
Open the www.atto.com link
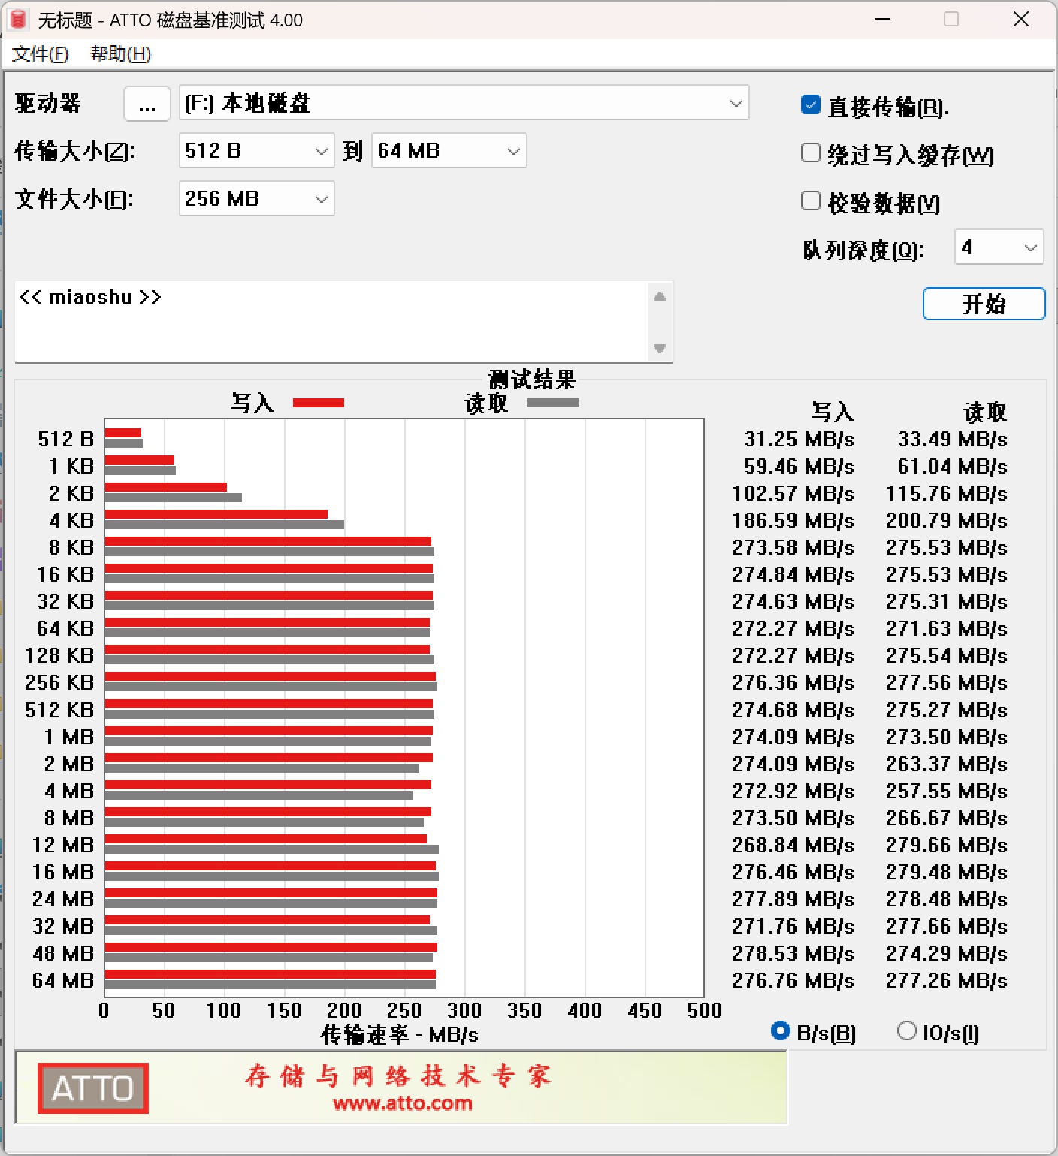403,1103
